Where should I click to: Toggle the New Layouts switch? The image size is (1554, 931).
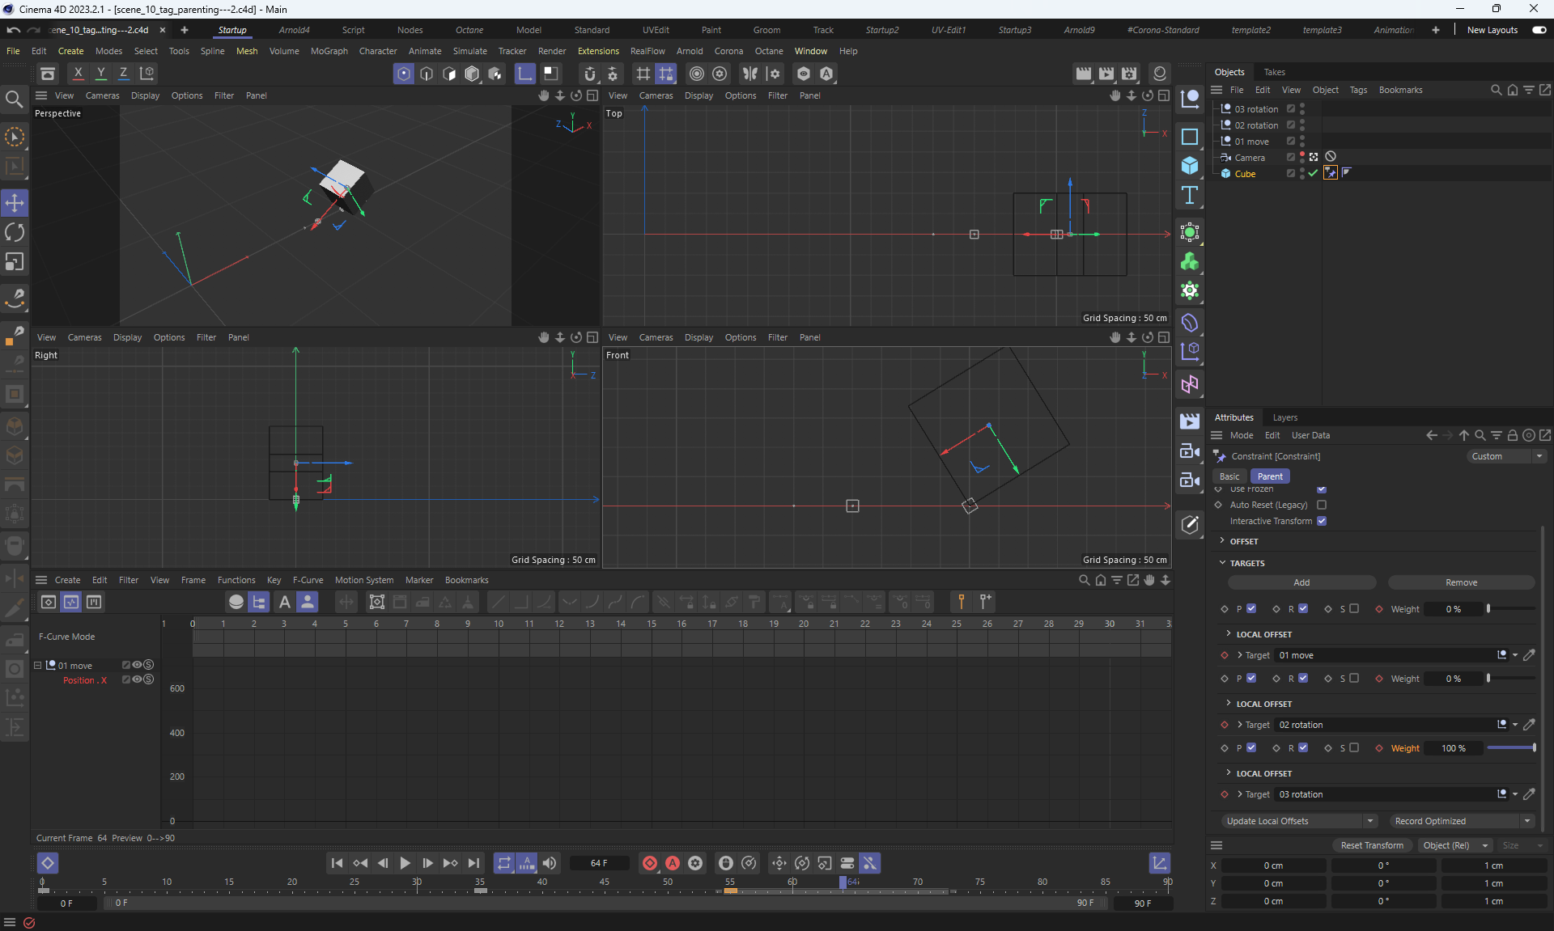[x=1539, y=30]
